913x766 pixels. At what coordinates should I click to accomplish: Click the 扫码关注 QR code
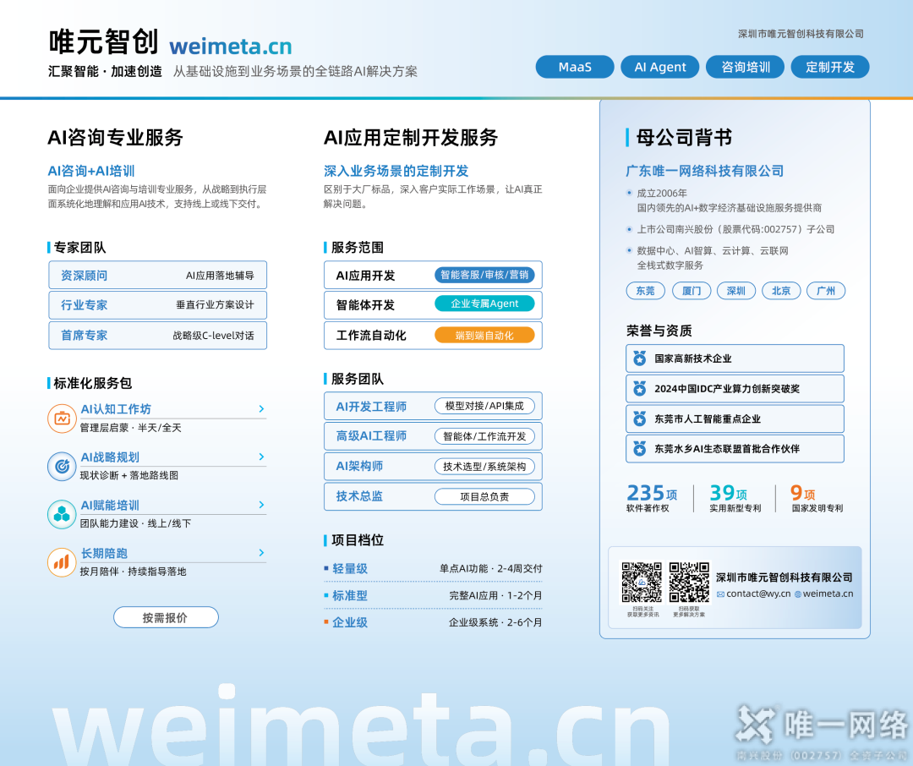(x=642, y=582)
